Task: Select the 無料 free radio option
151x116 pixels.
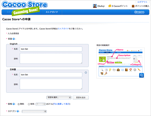Action: (19, 104)
